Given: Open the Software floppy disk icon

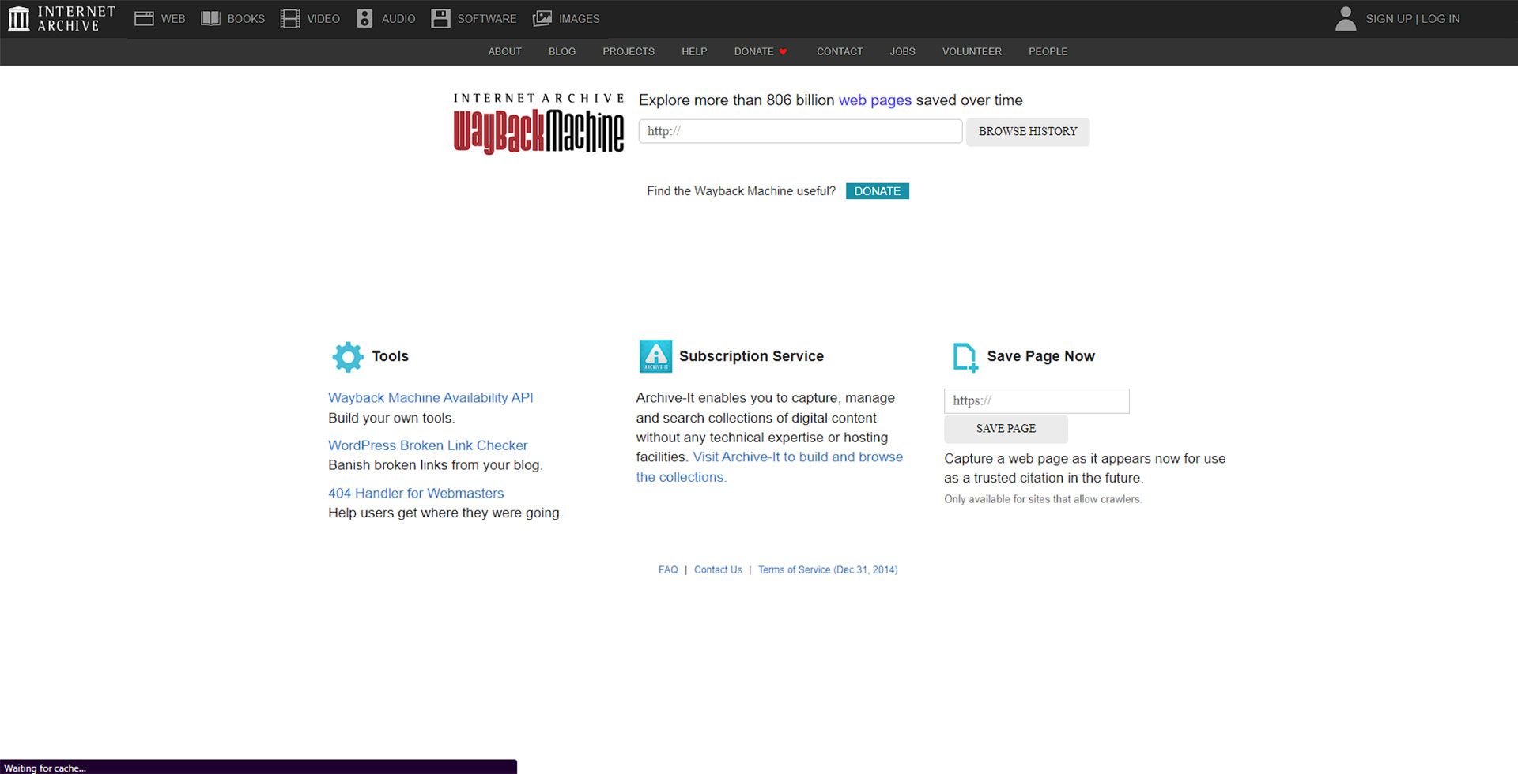Looking at the screenshot, I should 440,18.
